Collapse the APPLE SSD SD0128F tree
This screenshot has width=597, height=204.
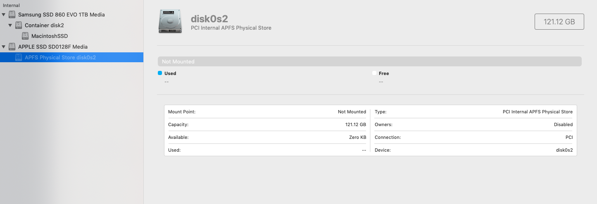4,47
